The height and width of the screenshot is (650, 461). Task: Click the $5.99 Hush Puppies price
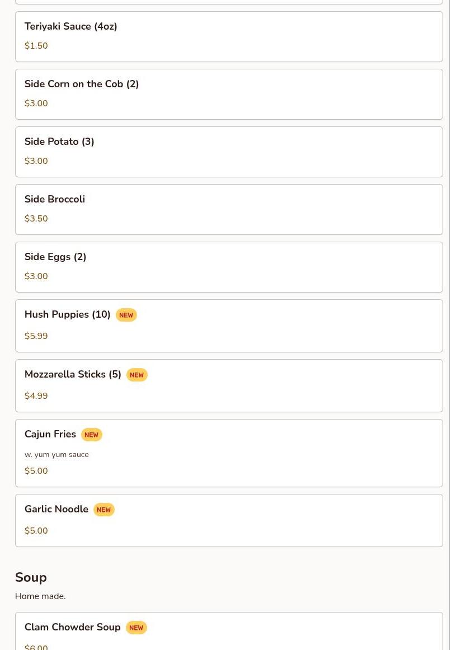click(36, 336)
